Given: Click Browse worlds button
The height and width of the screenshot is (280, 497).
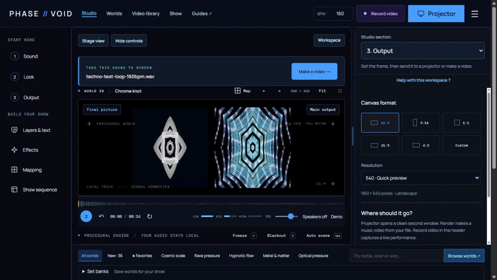Looking at the screenshot, I should [464, 256].
